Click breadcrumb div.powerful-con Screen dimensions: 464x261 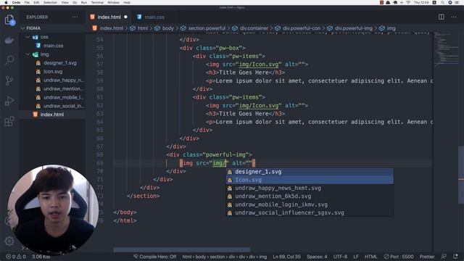(302, 28)
